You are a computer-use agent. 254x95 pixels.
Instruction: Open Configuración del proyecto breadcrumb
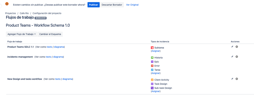click(47, 13)
